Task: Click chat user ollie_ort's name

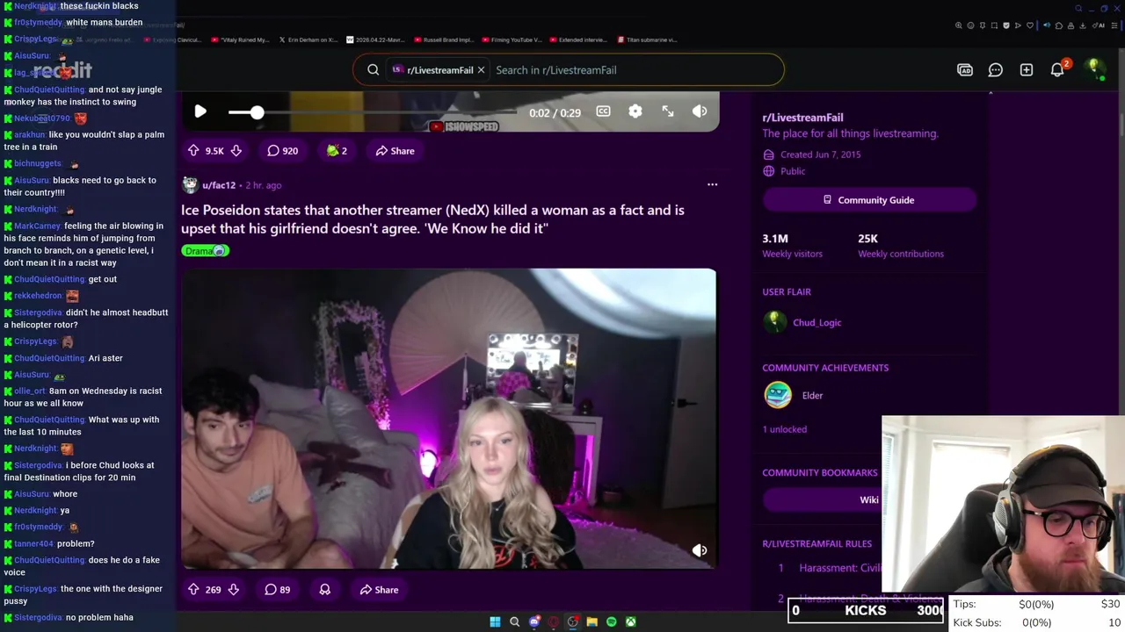Action: pyautogui.click(x=30, y=391)
